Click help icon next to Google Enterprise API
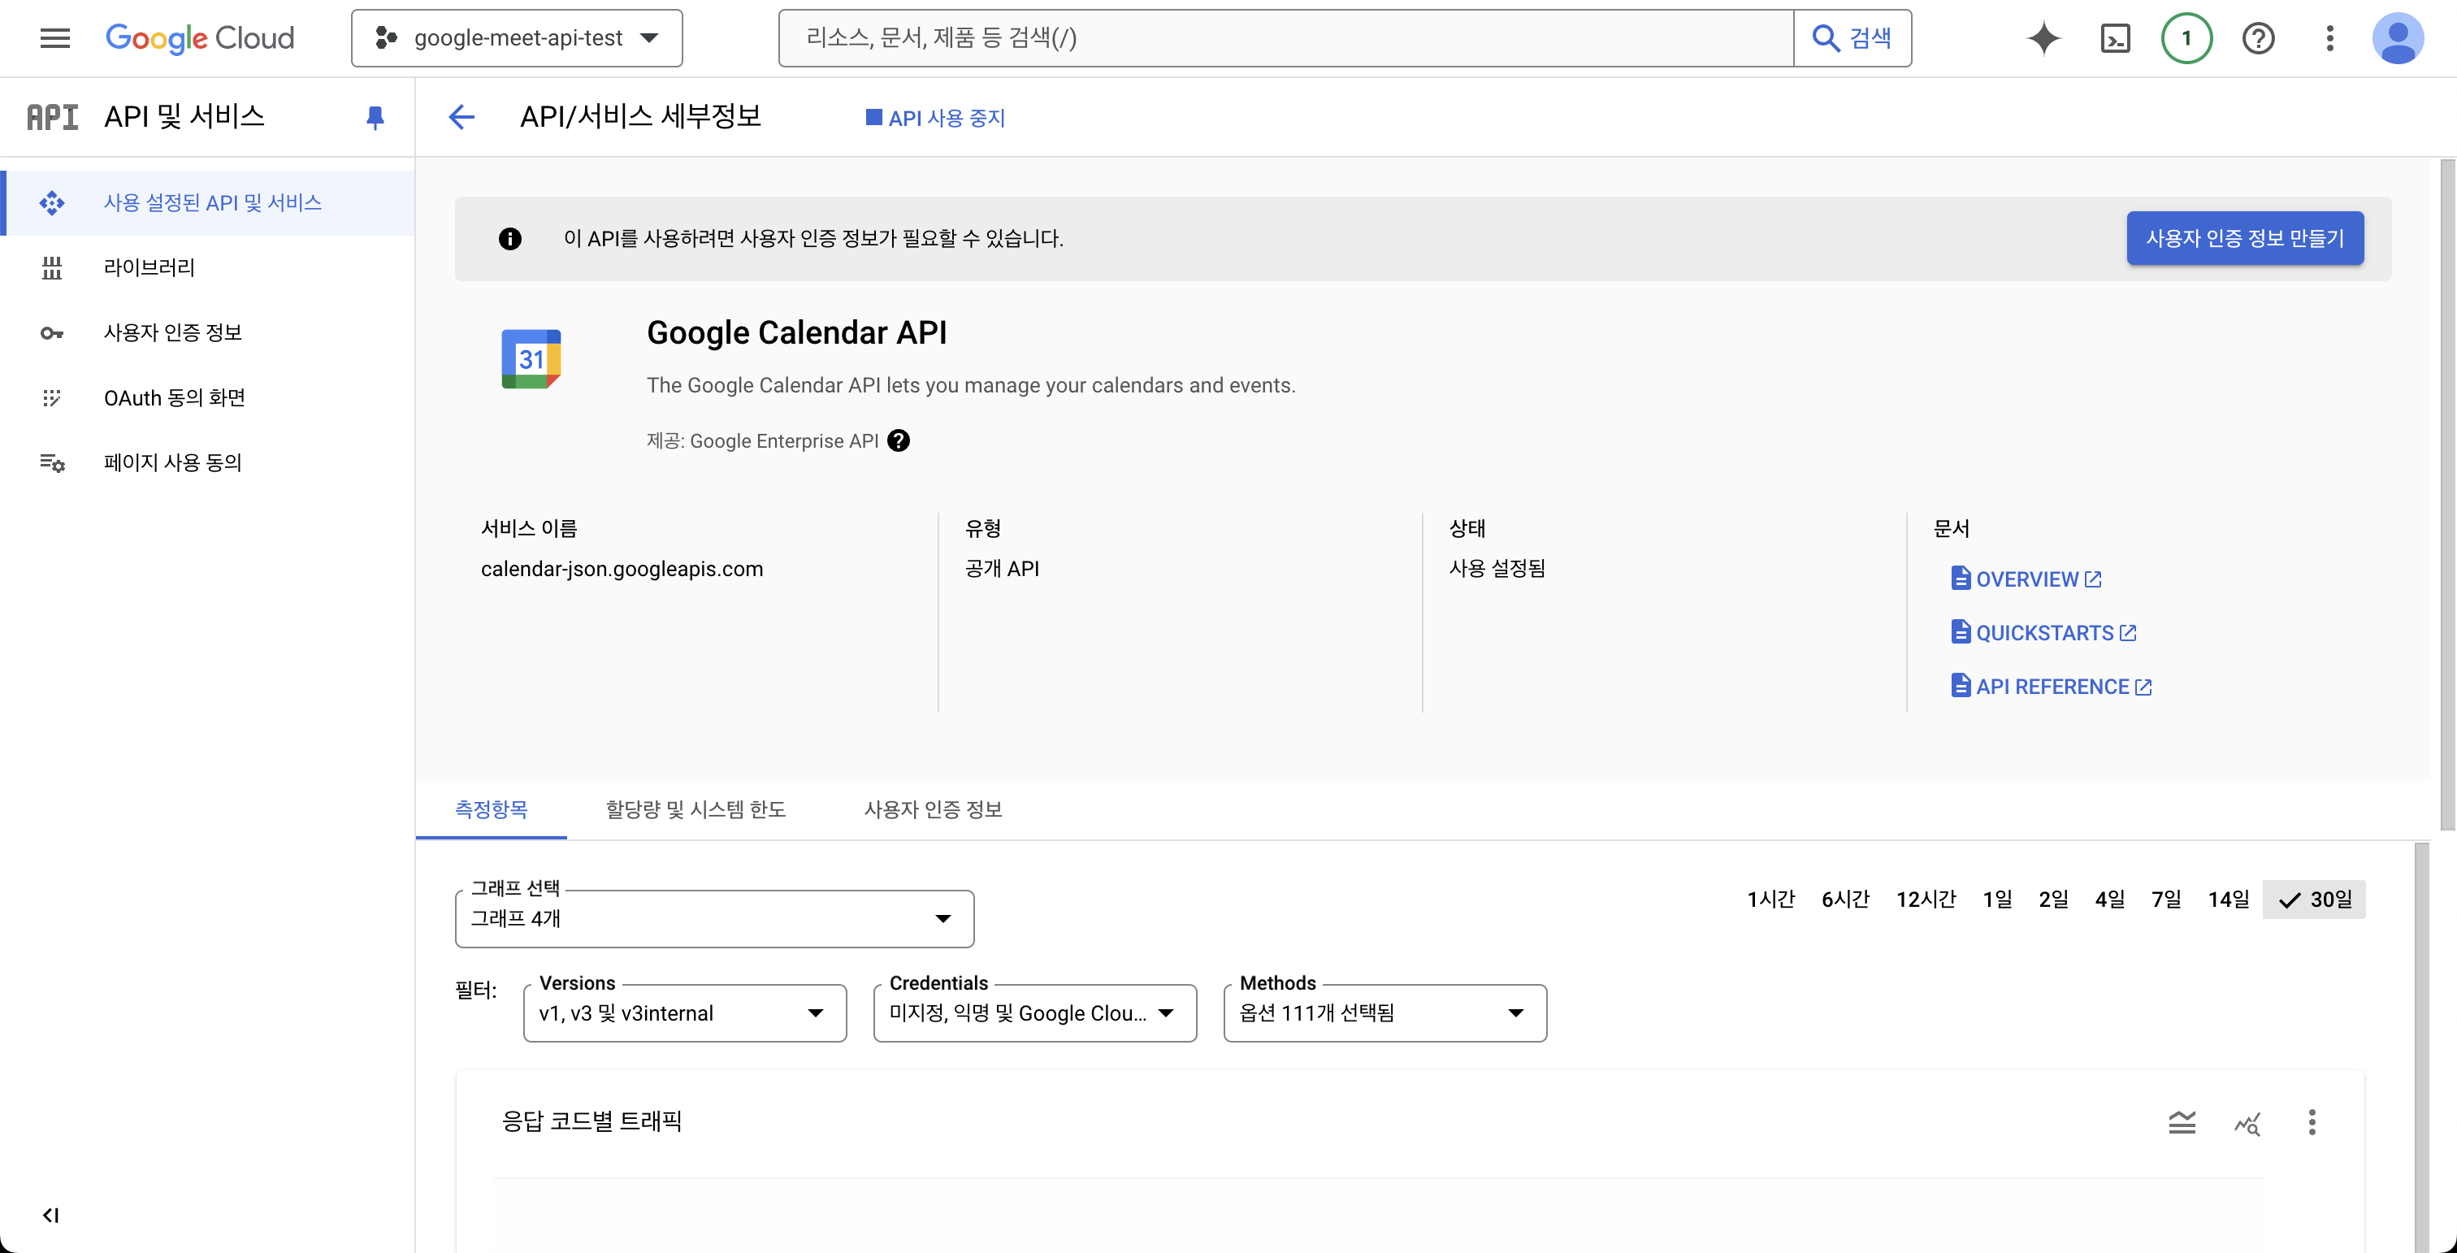Screen dimensions: 2457x1253 tap(898, 440)
